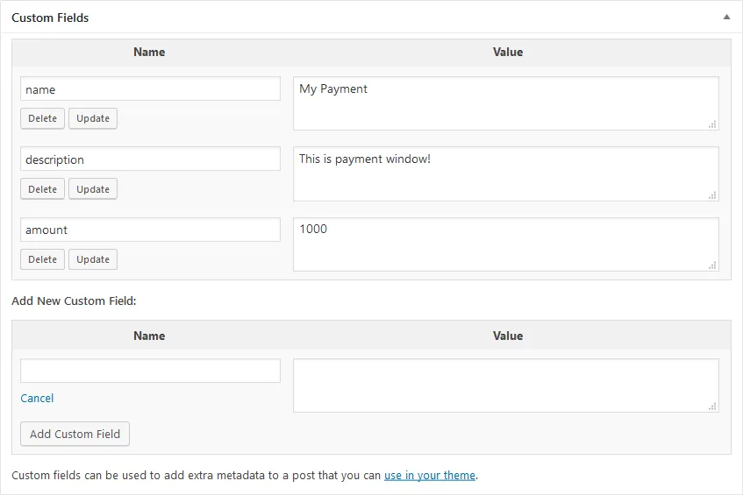Click the Custom Fields panel title

click(50, 18)
